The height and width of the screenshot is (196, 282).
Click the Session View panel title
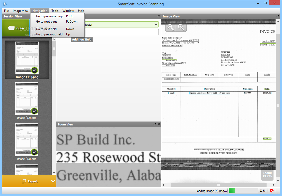pos(13,16)
